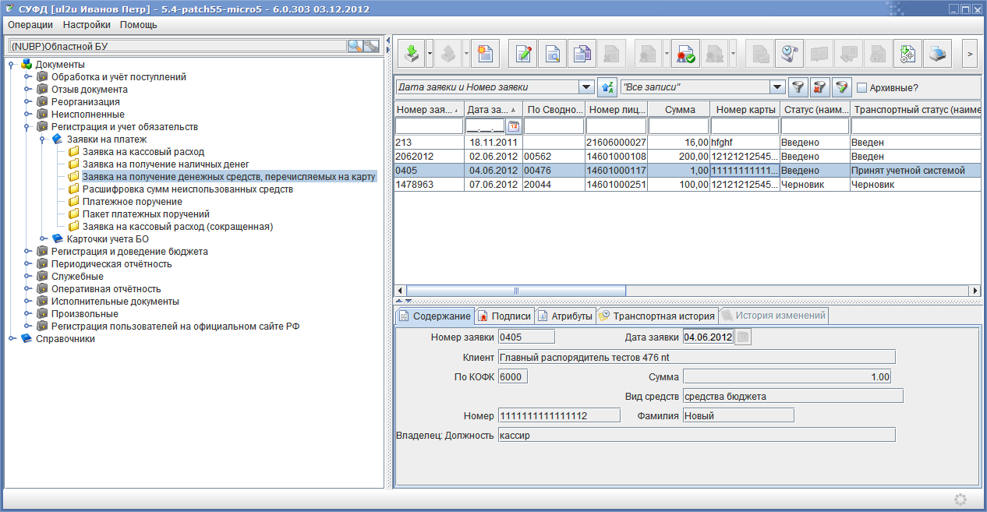Switch to the Транспортная история tab
The width and height of the screenshot is (987, 512).
pos(656,316)
